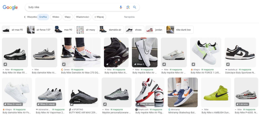259x116 pixels.
Task: Expand the Więcej menu
Action: 99,17
